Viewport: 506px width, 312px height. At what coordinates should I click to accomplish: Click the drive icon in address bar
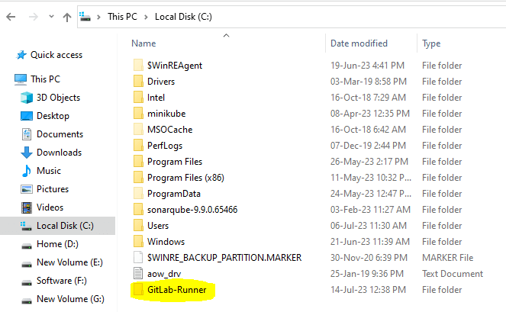tap(85, 17)
